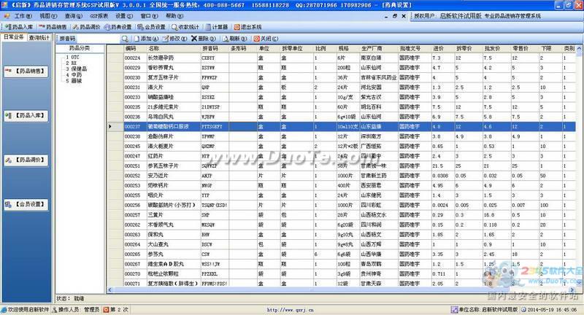The width and height of the screenshot is (584, 315).
Task: Open the 收款统计 toolbar item
Action: click(x=185, y=27)
